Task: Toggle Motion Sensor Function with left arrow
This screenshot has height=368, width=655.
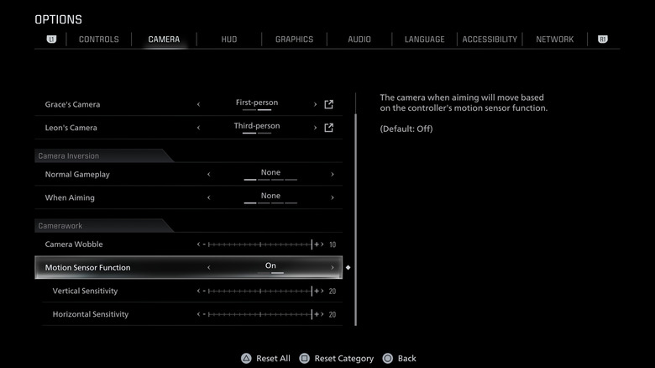Action: pos(209,267)
